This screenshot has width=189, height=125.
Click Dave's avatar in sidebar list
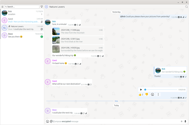pyautogui.click(x=4, y=35)
